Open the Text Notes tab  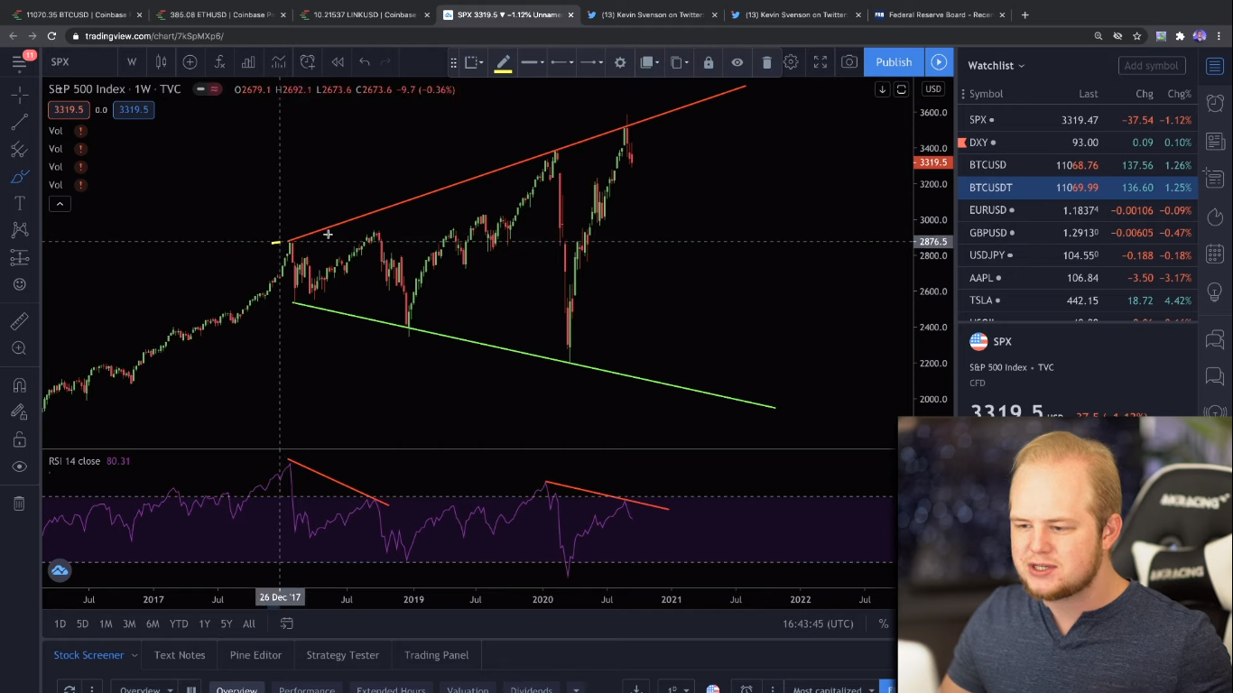point(180,655)
